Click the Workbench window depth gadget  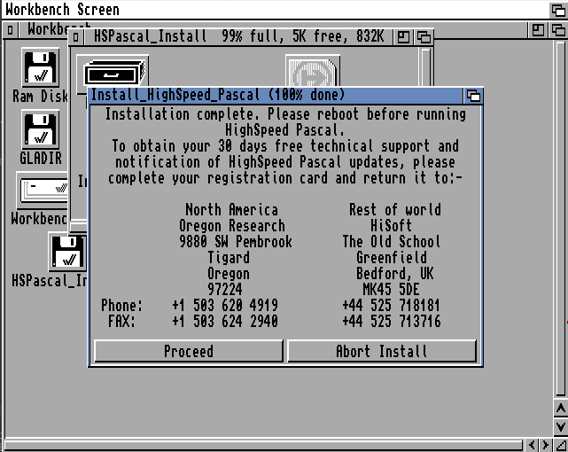(558, 30)
